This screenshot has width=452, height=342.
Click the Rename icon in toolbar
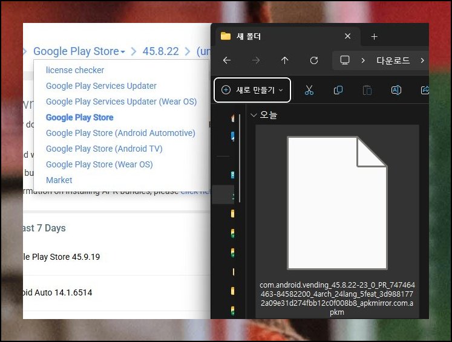coord(396,90)
